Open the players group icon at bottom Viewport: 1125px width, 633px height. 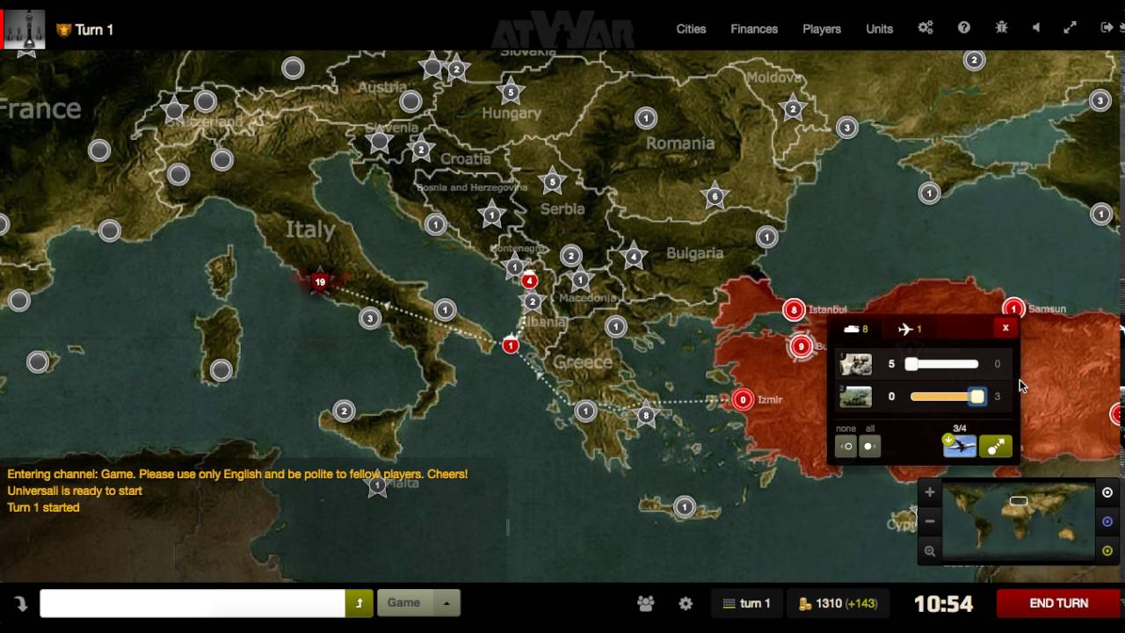click(646, 603)
